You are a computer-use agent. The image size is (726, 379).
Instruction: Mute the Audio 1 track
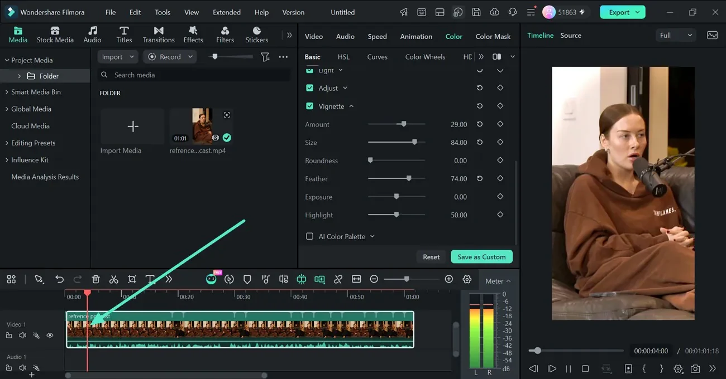tap(22, 368)
